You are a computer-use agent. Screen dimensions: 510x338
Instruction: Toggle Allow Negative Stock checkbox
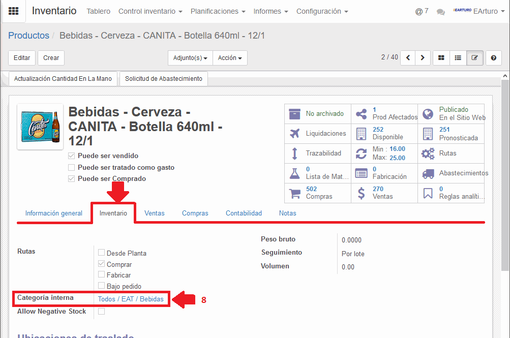point(102,312)
